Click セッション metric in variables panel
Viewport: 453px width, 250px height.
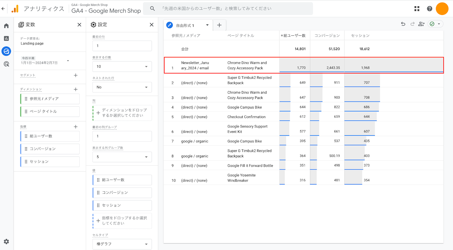(50, 162)
